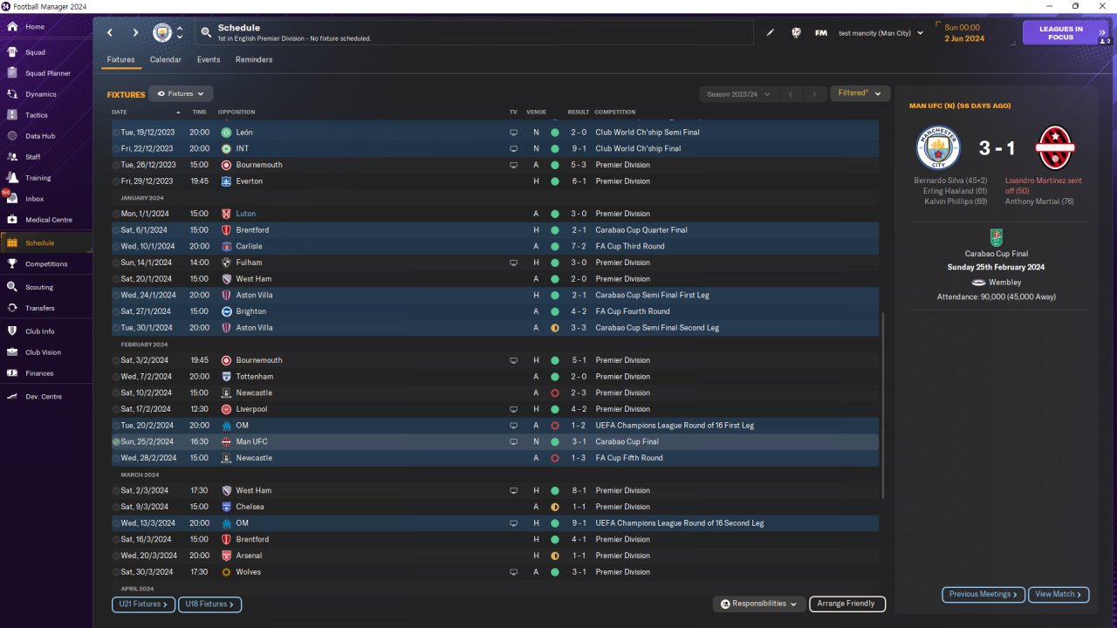The width and height of the screenshot is (1117, 628).
Task: Click Previous Meetings button
Action: tap(983, 594)
